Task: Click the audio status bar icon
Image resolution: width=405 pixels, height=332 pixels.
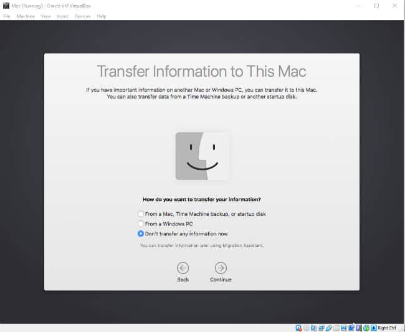Action: [x=313, y=328]
